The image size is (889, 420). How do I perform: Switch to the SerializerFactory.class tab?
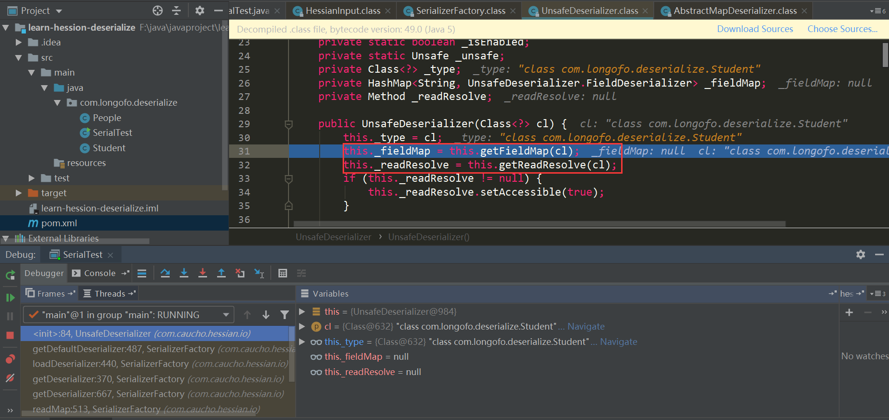click(x=460, y=11)
